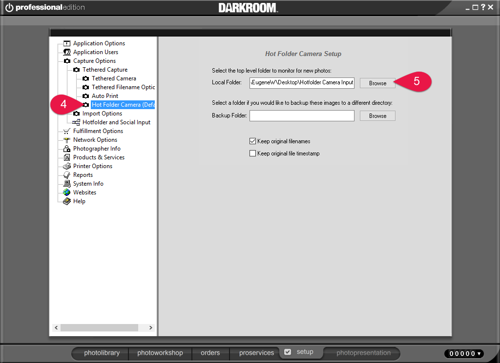Screen dimensions: 500x363
Task: Click the tree horizontal scrollbar thumb
Action: point(99,328)
